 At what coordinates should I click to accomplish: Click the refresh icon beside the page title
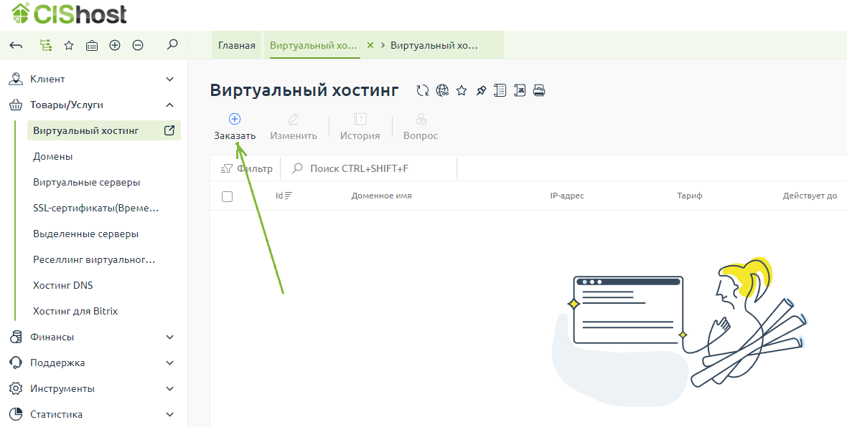(x=423, y=90)
